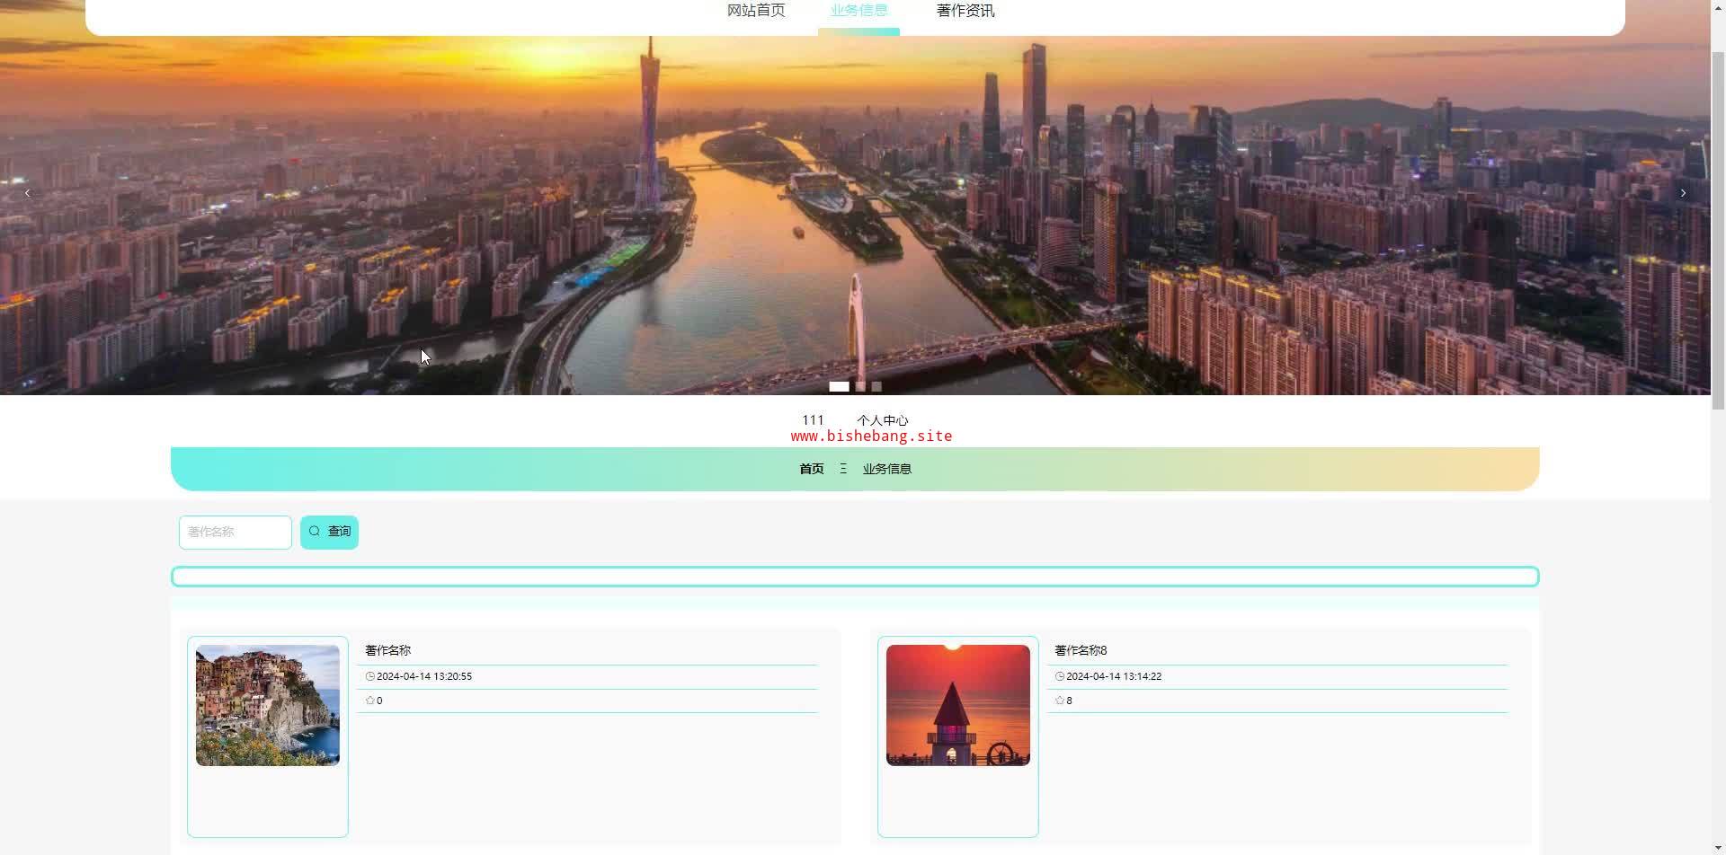Select third carousel indicator dot
1726x855 pixels.
click(x=876, y=386)
